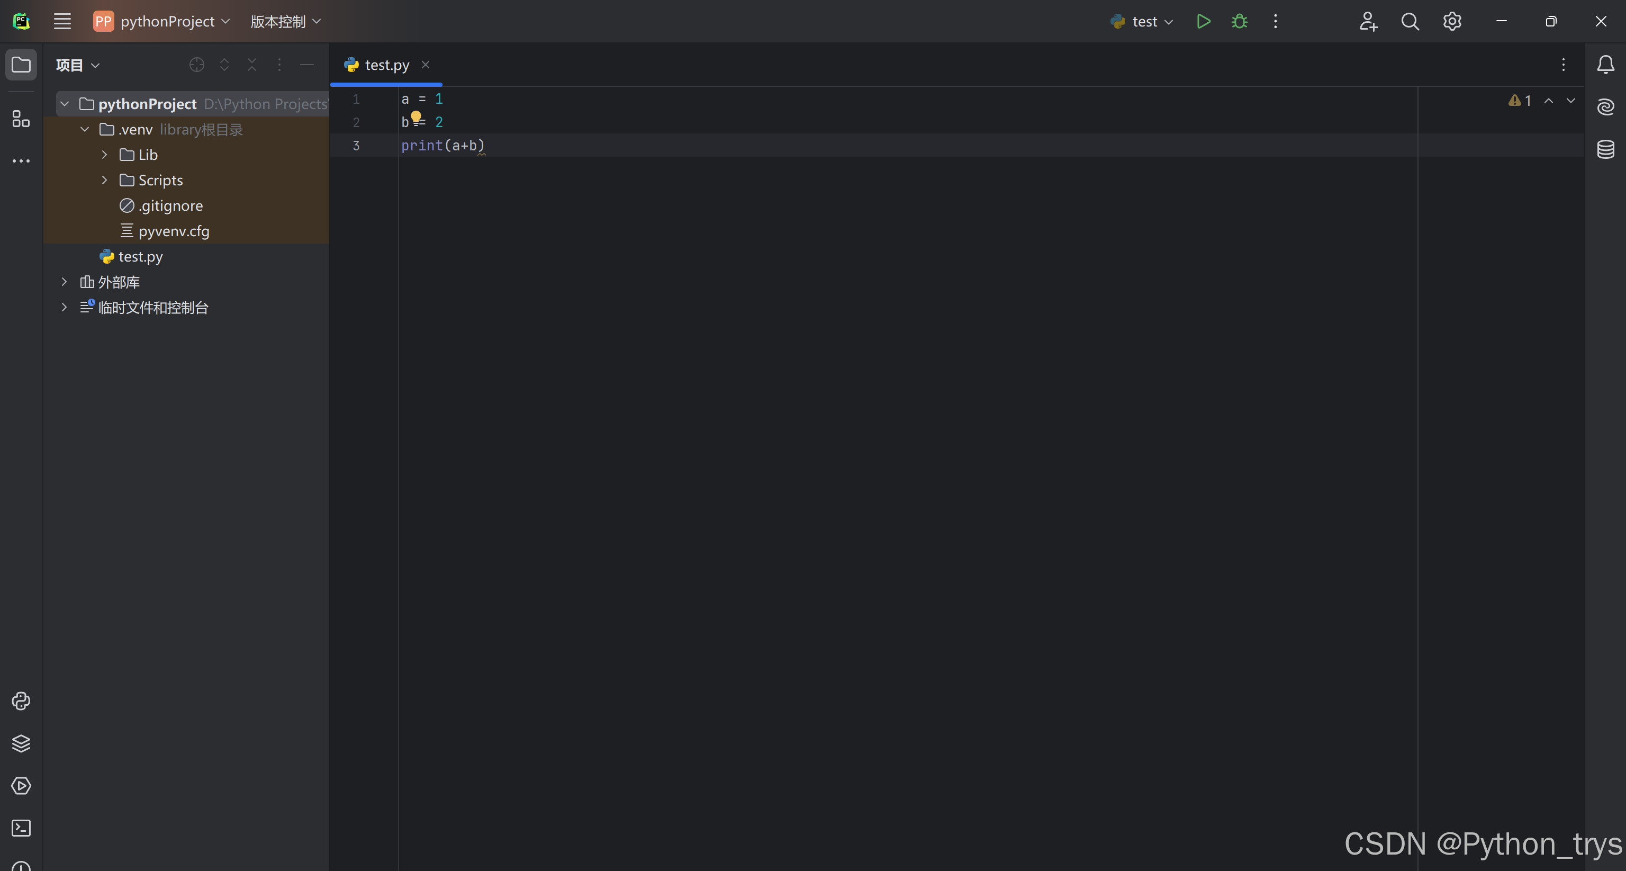Viewport: 1626px width, 871px height.
Task: Select the test.py editor tab
Action: click(x=386, y=65)
